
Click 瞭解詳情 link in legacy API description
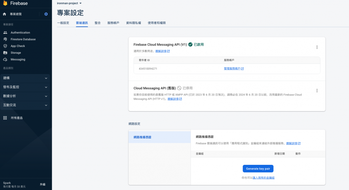(x=173, y=99)
